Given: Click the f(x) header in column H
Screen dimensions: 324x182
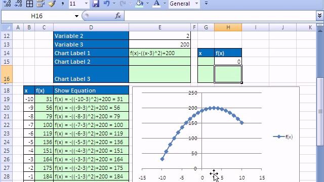Looking at the screenshot, I should tap(228, 53).
